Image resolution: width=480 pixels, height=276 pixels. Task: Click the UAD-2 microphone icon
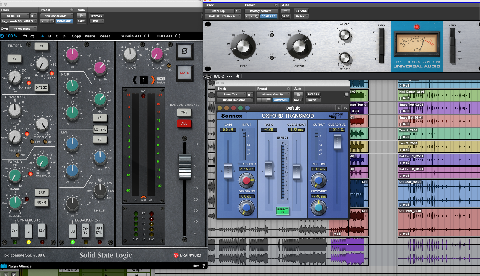tap(238, 76)
